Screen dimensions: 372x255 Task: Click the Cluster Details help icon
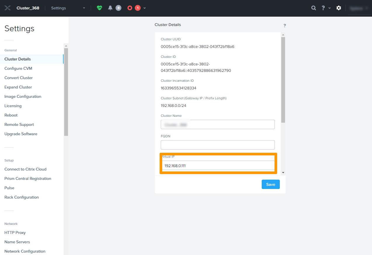click(284, 26)
